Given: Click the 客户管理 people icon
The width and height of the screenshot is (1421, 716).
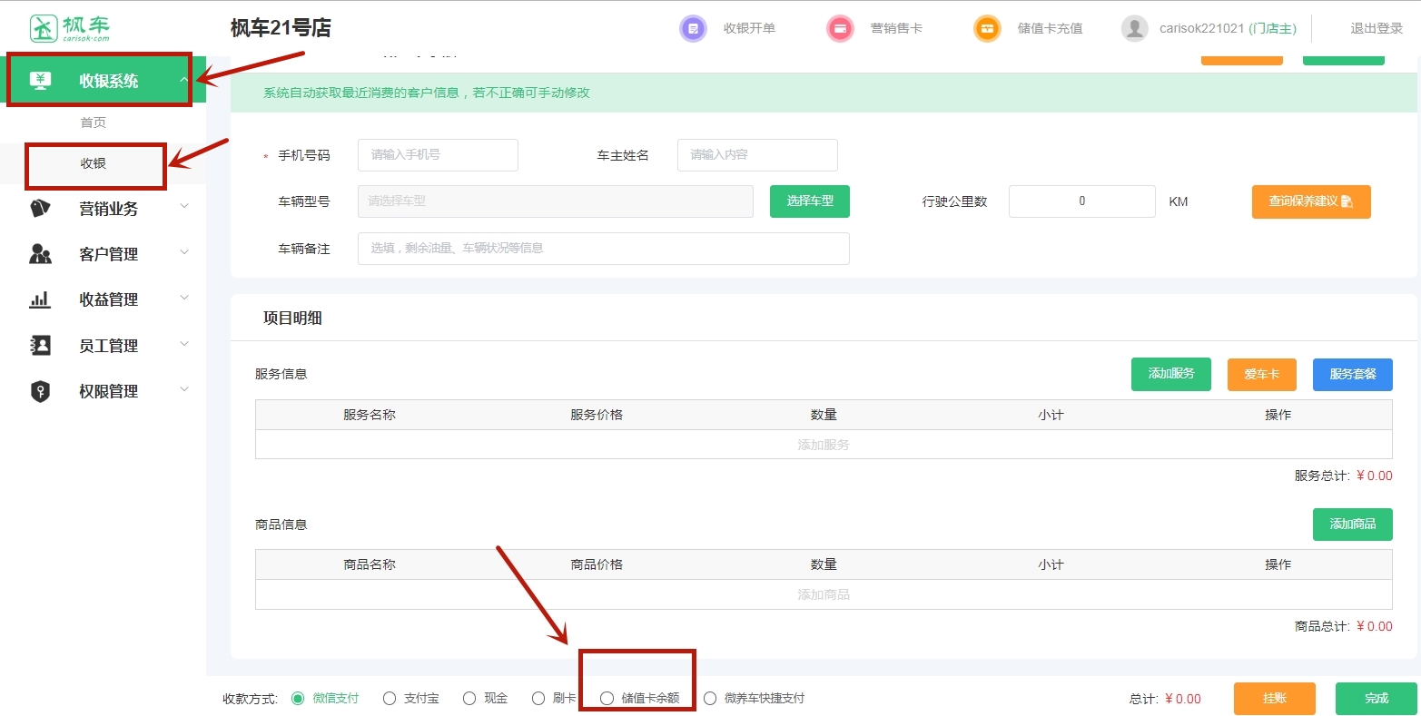Looking at the screenshot, I should 40,254.
